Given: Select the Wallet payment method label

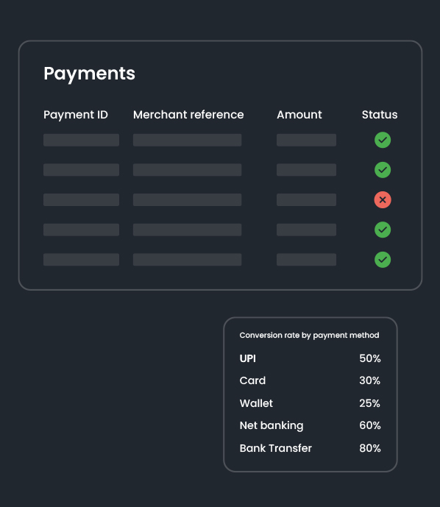Looking at the screenshot, I should click(256, 403).
